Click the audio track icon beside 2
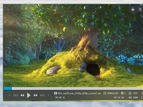Screen dimensions: 143x107 pyautogui.click(x=122, y=93)
